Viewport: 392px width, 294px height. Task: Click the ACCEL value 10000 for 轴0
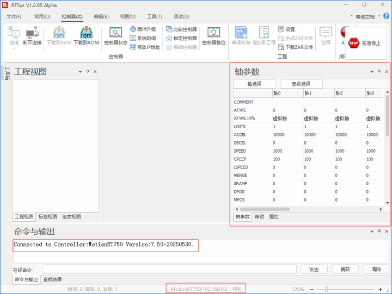pyautogui.click(x=279, y=135)
